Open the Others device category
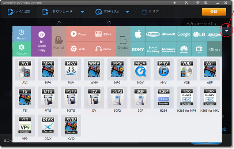The image size is (234, 149). pos(214,49)
